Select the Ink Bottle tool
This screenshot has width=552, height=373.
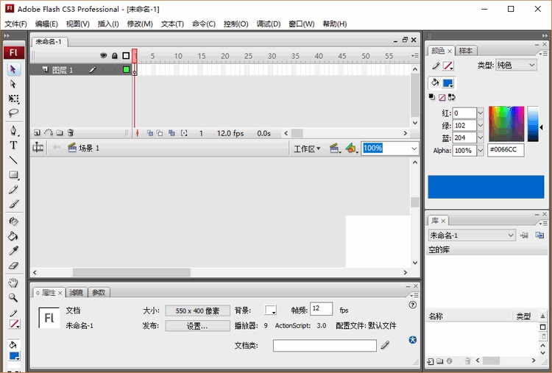click(13, 221)
